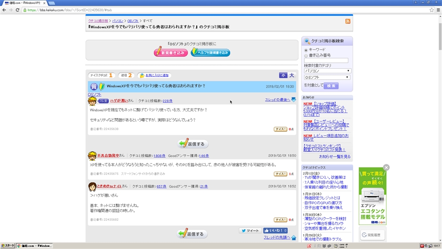Open topic 残価設定クレジットとは
The height and width of the screenshot is (249, 442).
pyautogui.click(x=322, y=198)
